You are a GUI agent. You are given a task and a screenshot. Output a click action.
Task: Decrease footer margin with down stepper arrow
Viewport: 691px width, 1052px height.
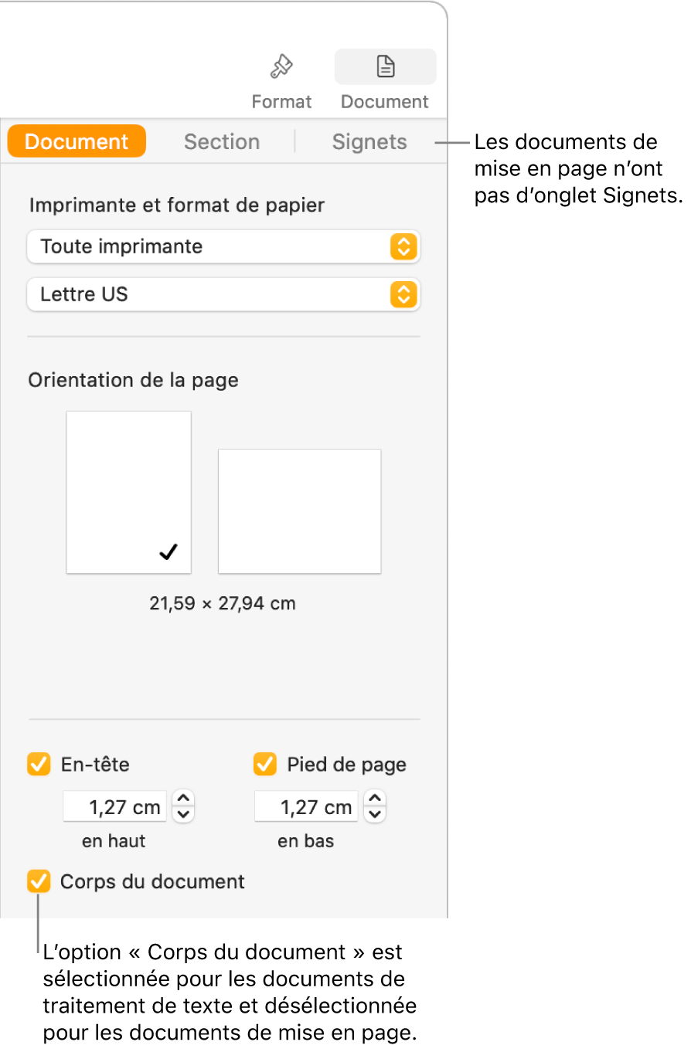375,814
